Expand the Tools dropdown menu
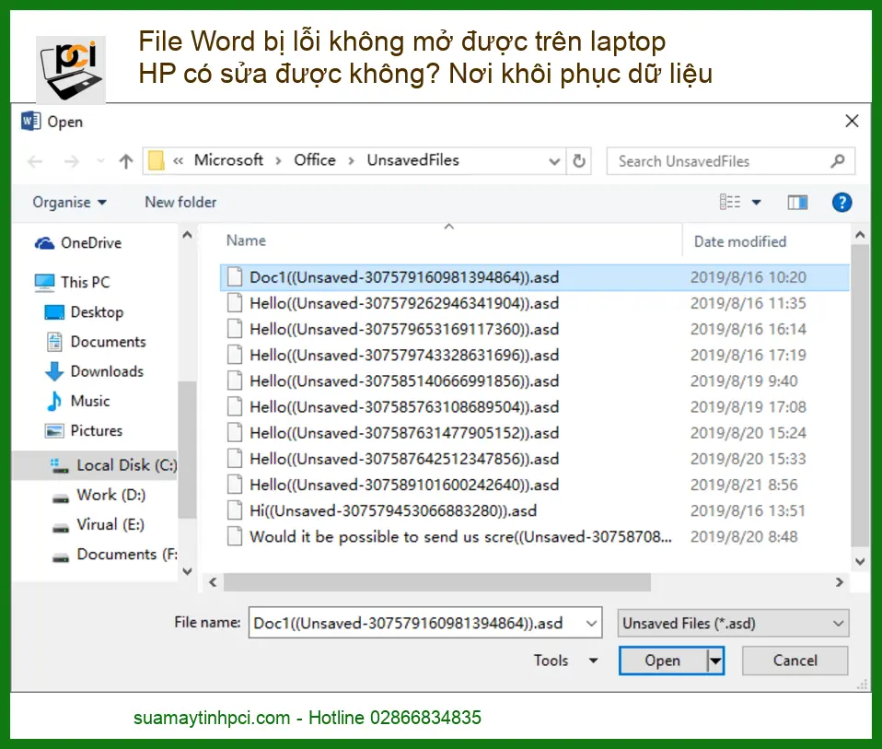The image size is (882, 749). 564,661
